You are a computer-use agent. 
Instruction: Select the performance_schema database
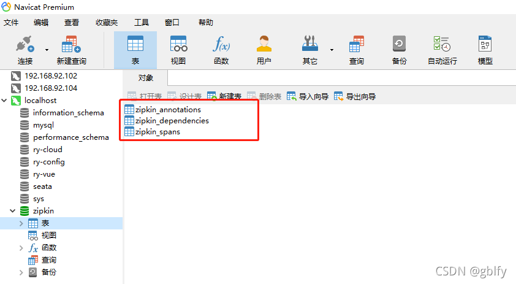[x=64, y=137]
